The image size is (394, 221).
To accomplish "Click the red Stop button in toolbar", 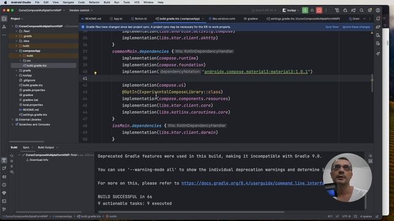I will tap(319, 10).
